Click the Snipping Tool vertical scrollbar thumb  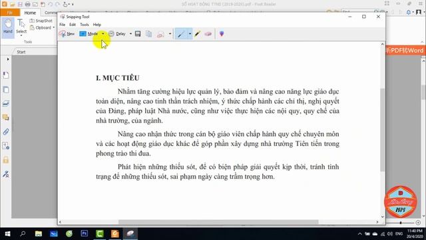click(x=382, y=130)
